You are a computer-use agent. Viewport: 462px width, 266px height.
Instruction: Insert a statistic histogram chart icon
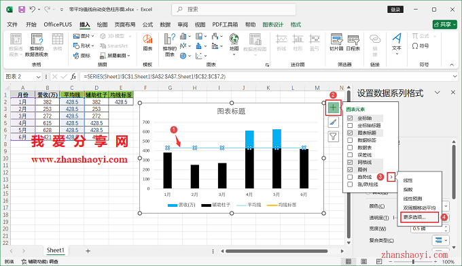[199, 46]
